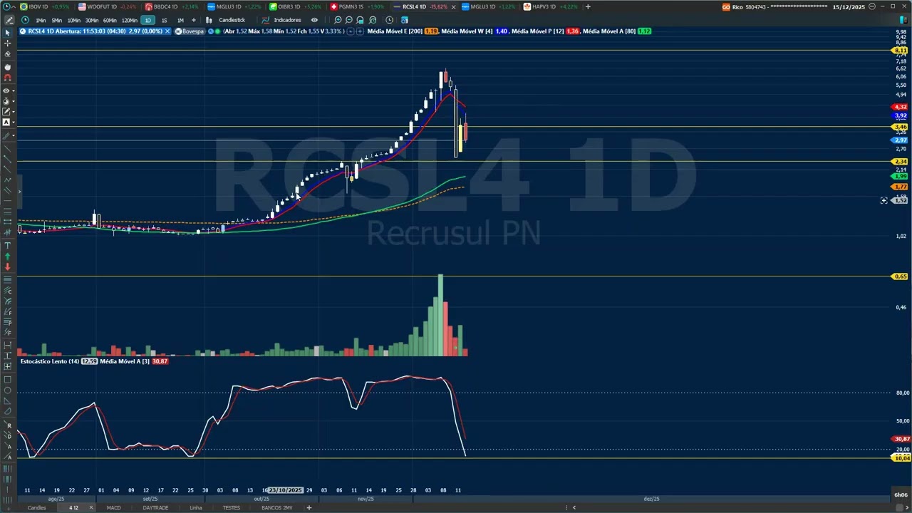
Task: Open the clock history icon in toolbar
Action: 389,20
